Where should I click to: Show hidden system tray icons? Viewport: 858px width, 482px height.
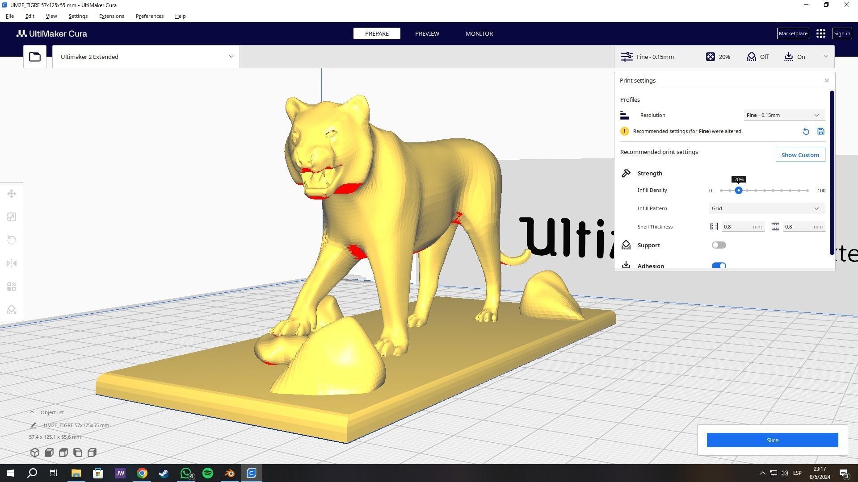(762, 473)
